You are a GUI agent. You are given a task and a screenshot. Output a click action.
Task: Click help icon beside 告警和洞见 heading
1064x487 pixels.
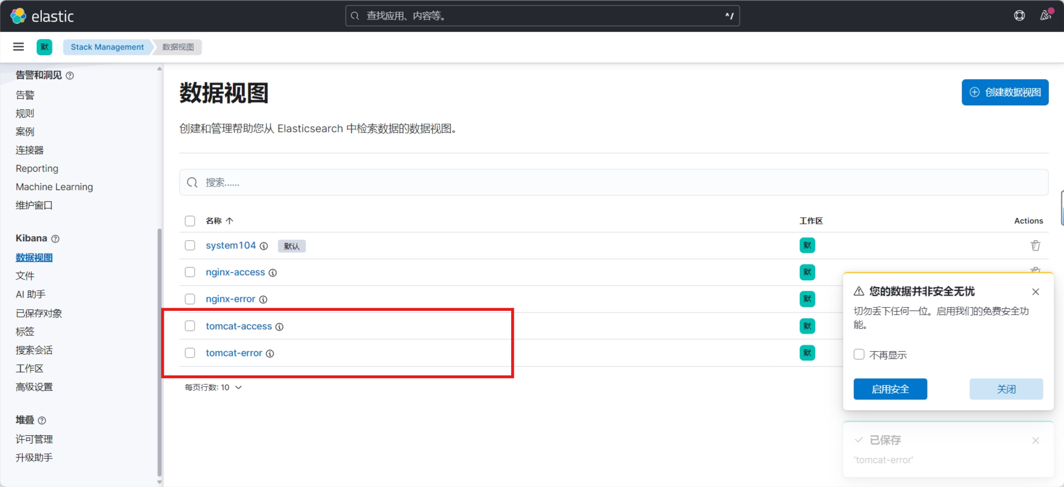tap(70, 76)
